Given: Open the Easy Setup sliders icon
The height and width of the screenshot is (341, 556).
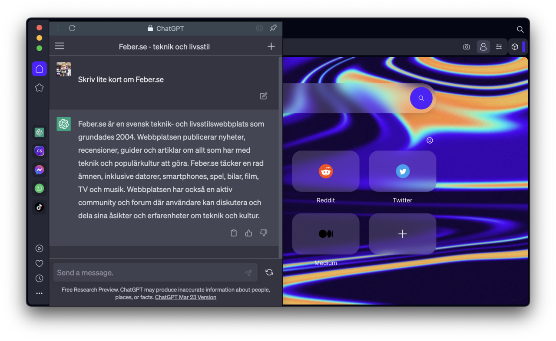Looking at the screenshot, I should point(499,47).
